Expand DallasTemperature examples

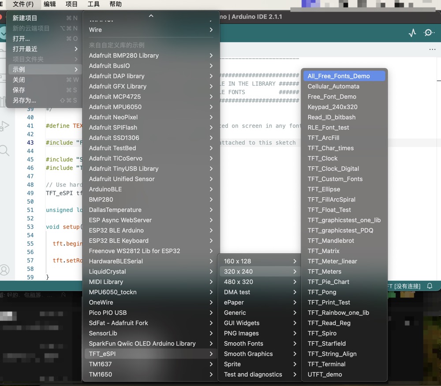click(x=151, y=210)
